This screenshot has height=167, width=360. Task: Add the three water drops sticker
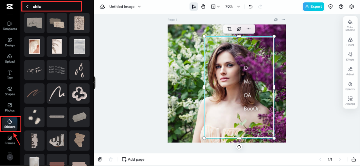79,70
